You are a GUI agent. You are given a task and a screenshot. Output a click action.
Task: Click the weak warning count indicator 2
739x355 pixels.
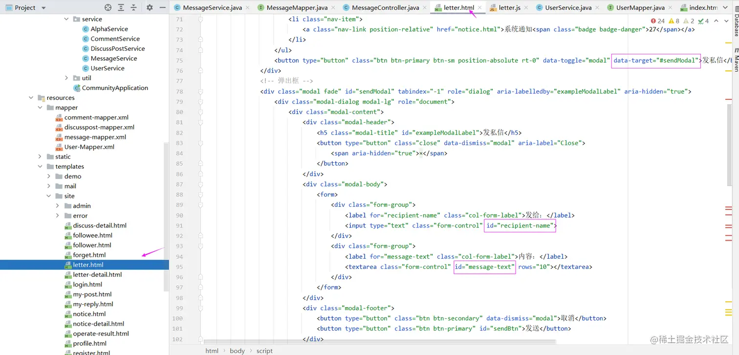tap(689, 21)
